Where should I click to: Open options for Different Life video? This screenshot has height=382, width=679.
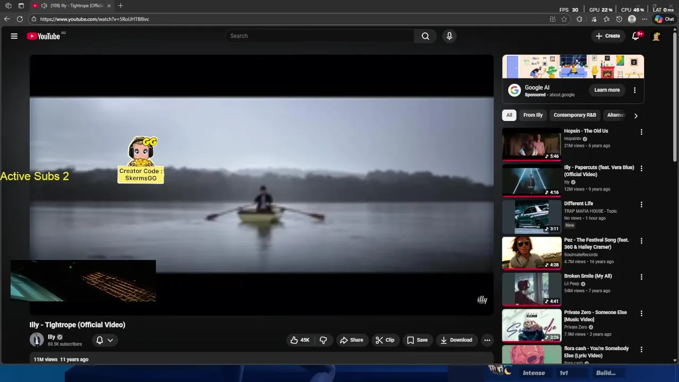641,204
